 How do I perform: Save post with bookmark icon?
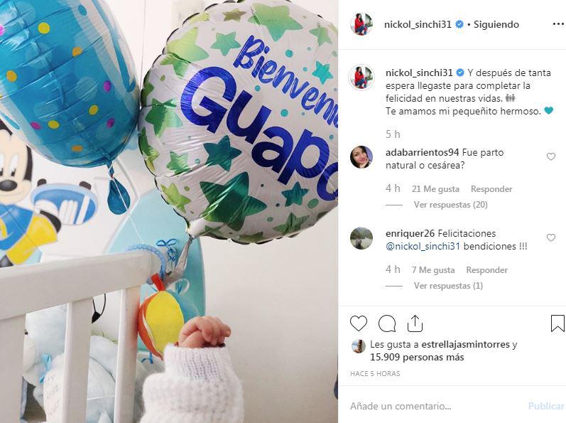(557, 323)
